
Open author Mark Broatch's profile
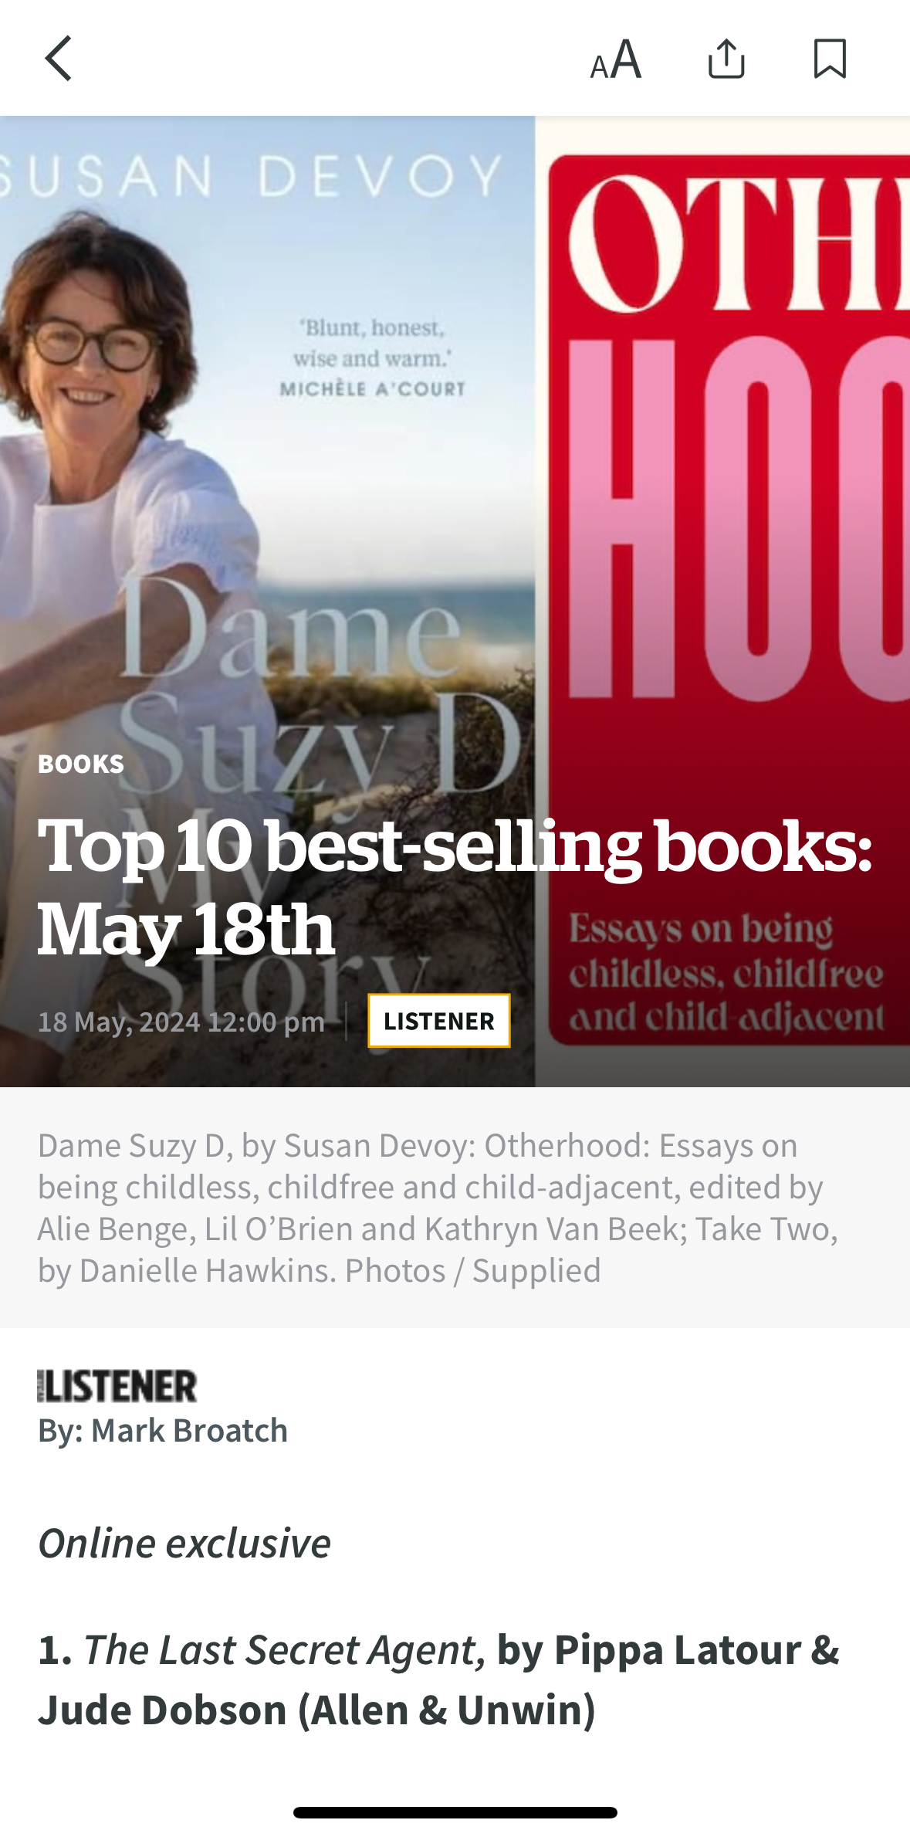[x=189, y=1430]
